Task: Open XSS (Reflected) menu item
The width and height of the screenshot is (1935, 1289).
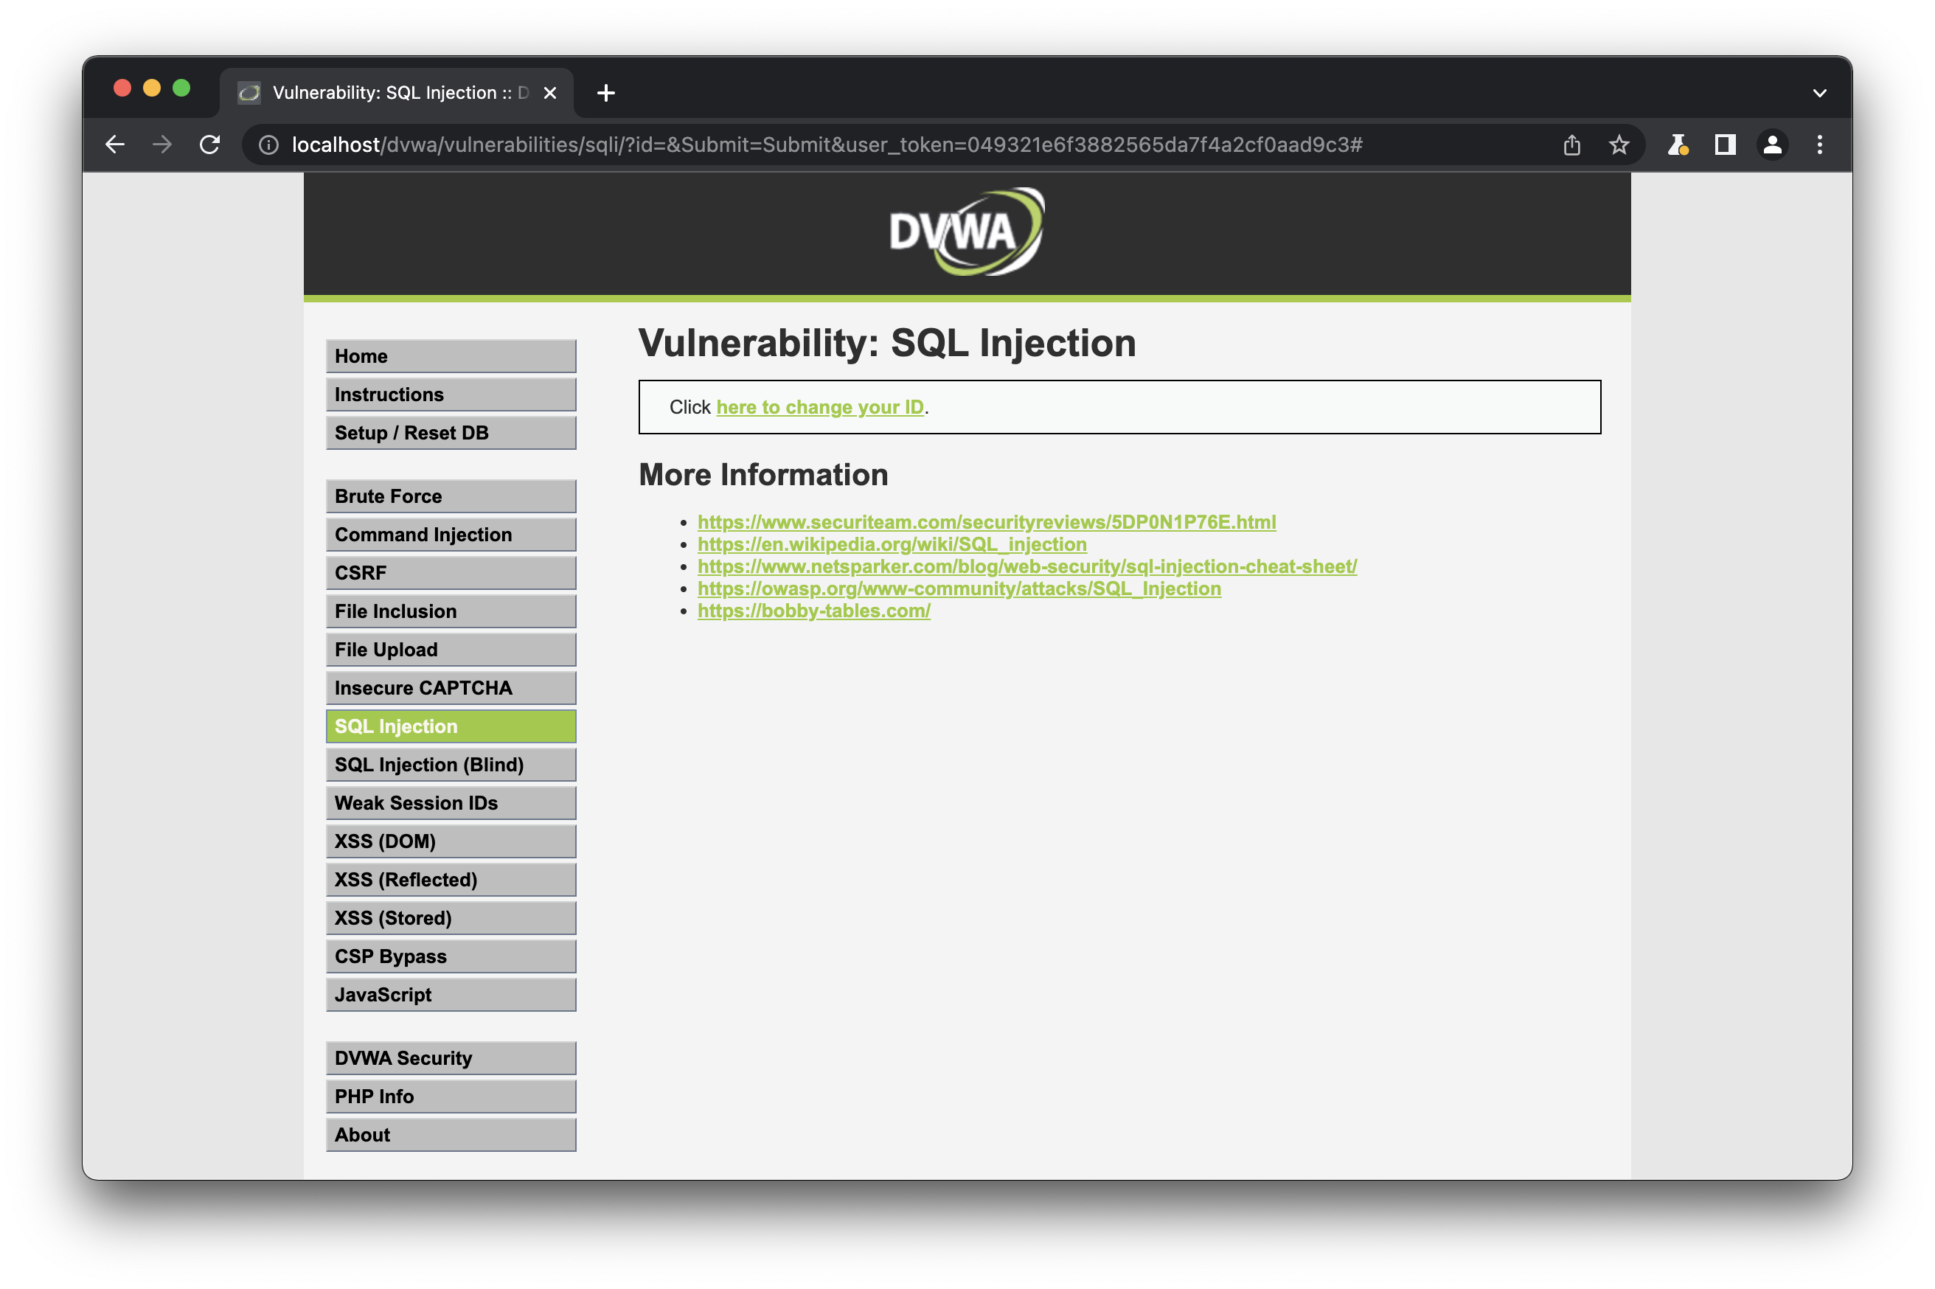Action: 451,880
